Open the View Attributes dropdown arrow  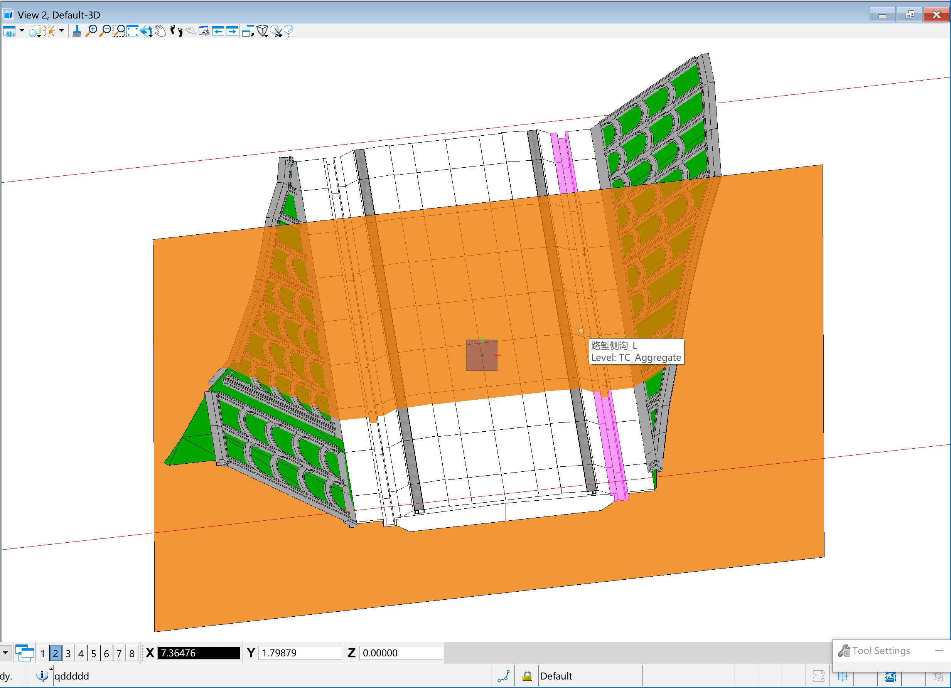pyautogui.click(x=22, y=30)
